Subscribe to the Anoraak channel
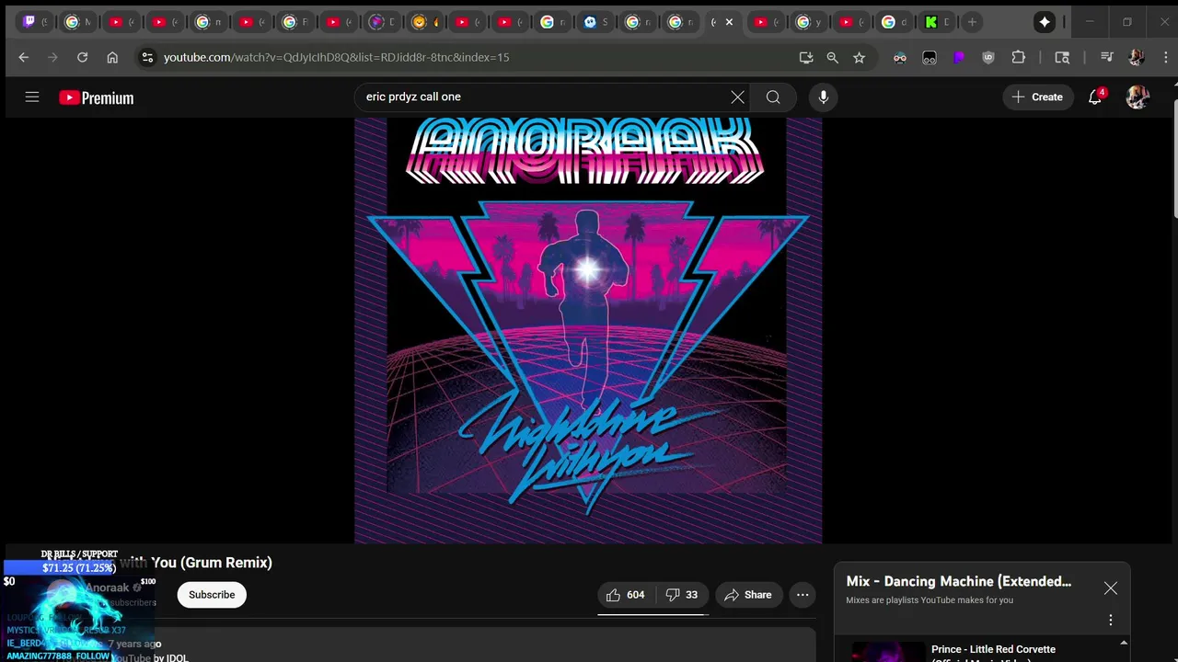This screenshot has width=1178, height=662. pyautogui.click(x=212, y=595)
